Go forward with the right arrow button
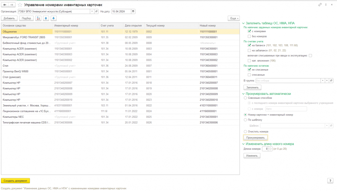The height and width of the screenshot is (192, 337). (x=12, y=5)
